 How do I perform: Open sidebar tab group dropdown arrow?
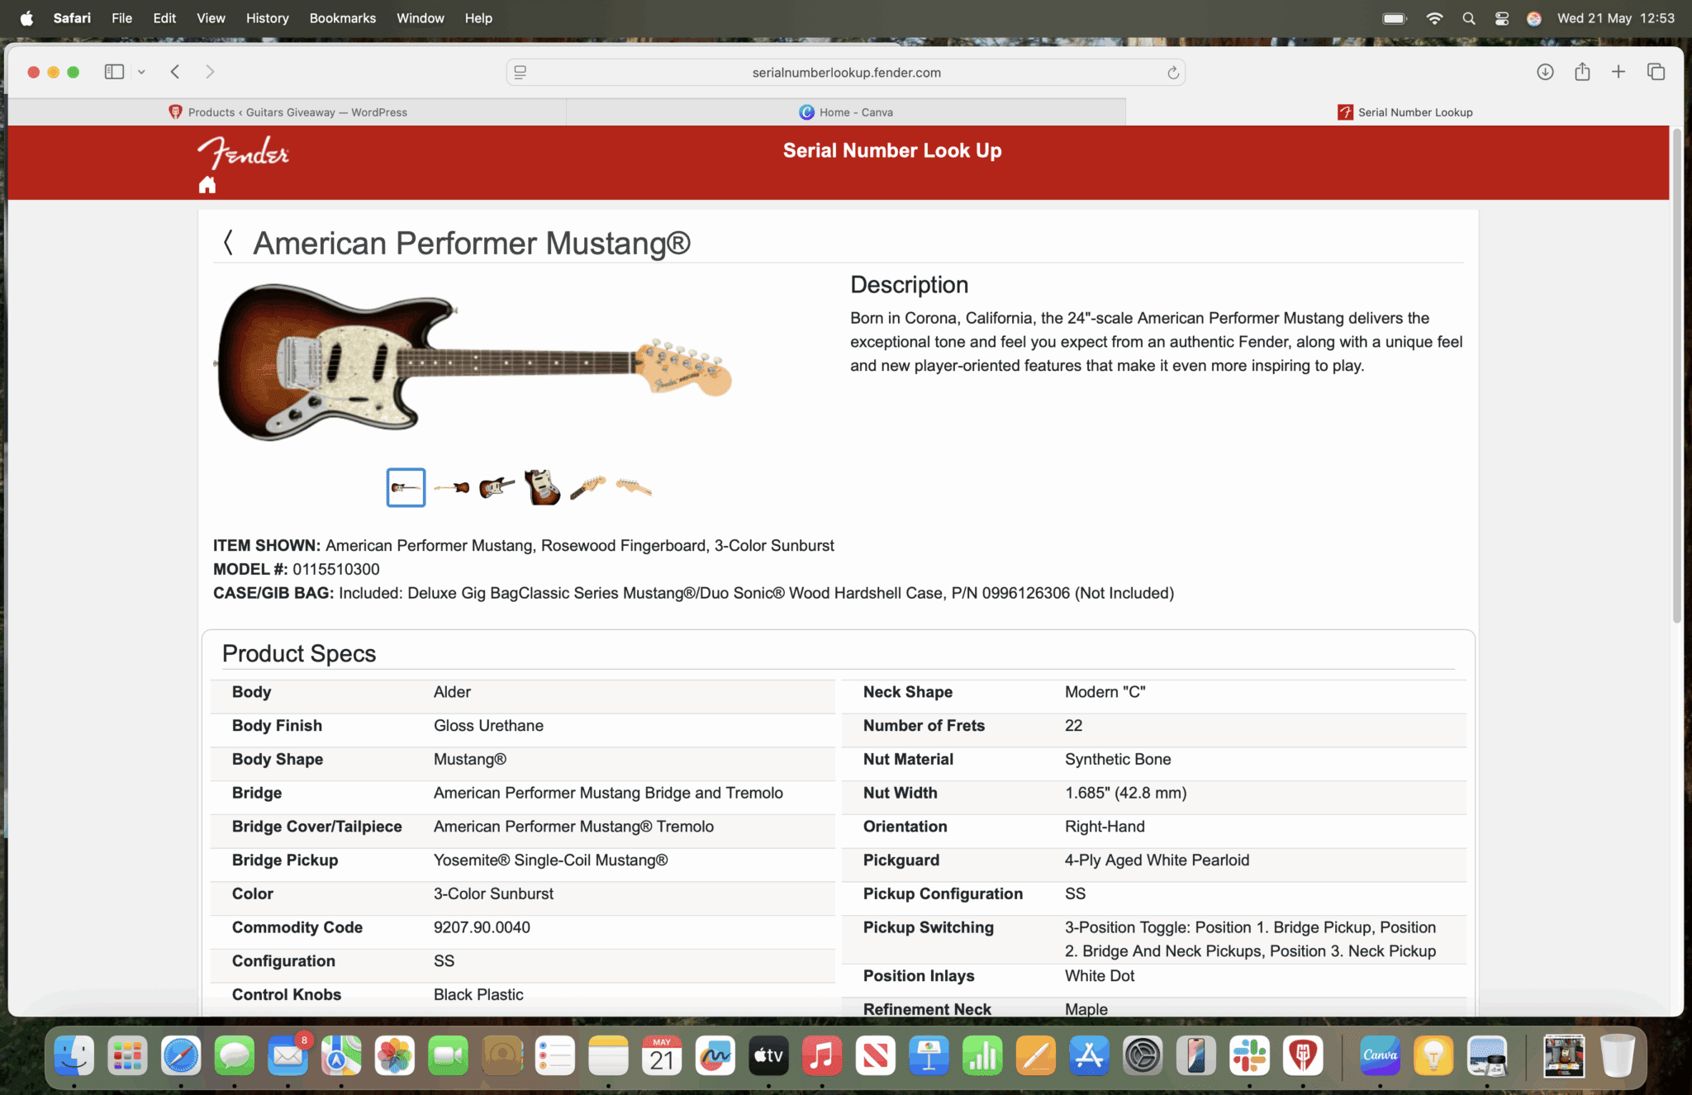(141, 73)
